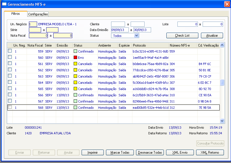Click the Status column header
This screenshot has width=231, height=163.
point(85,45)
